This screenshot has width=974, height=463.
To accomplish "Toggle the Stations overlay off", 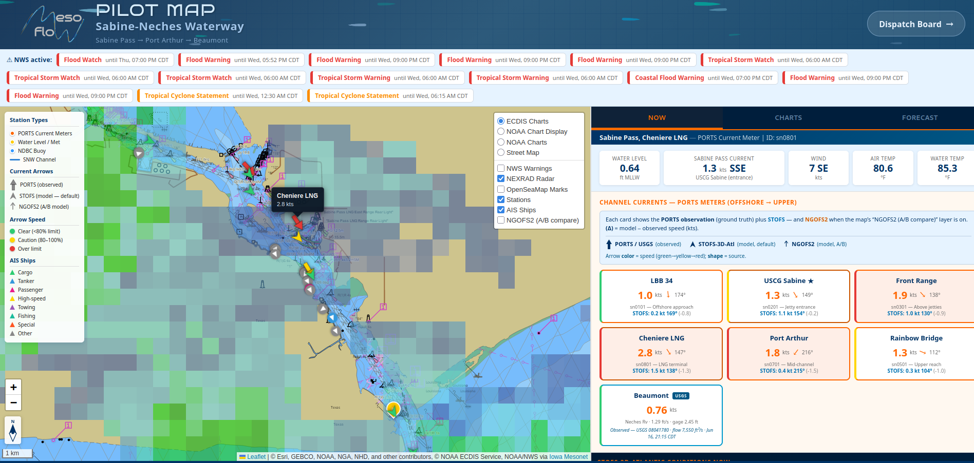I will point(501,199).
